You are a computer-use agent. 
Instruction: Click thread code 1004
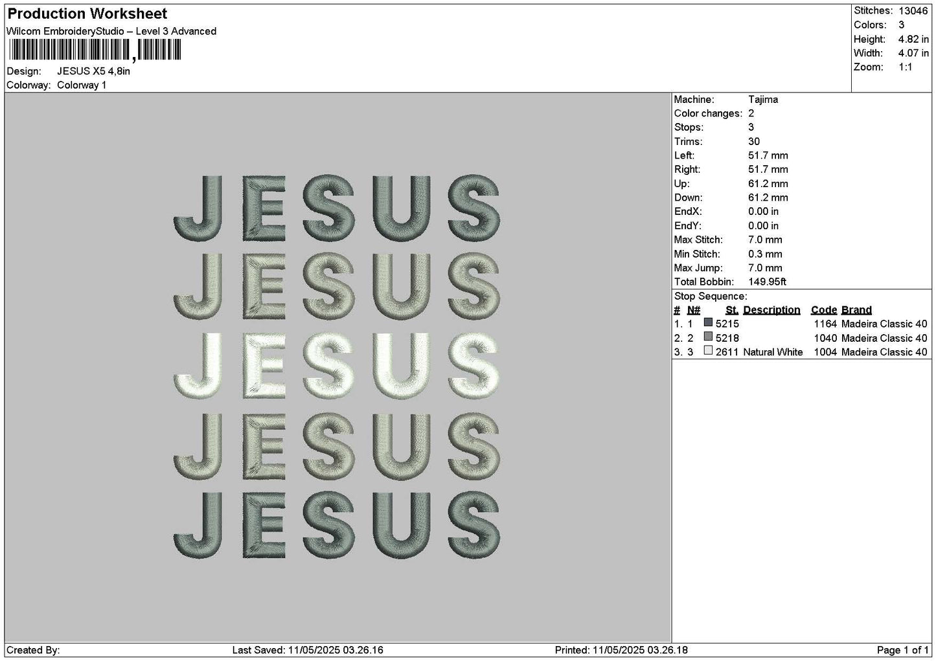826,352
